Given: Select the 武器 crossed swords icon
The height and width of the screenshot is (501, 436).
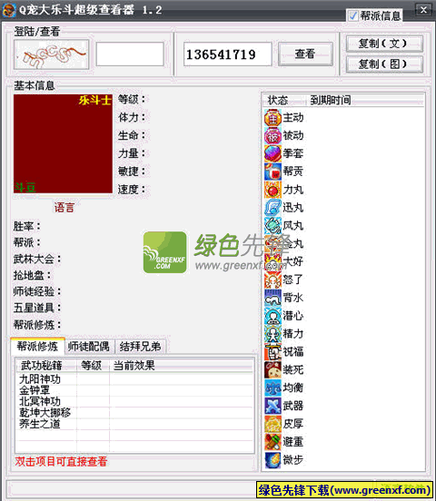Looking at the screenshot, I should (x=272, y=406).
